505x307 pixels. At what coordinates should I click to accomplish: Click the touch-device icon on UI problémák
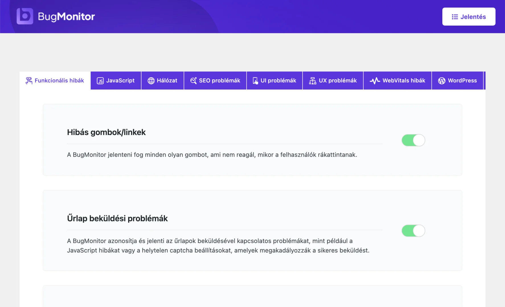255,81
